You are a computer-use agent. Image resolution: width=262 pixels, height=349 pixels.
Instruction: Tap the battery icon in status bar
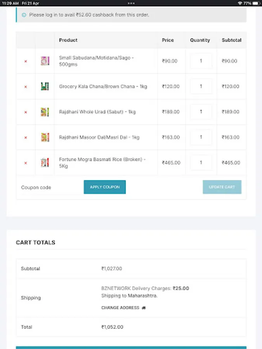pyautogui.click(x=256, y=3)
